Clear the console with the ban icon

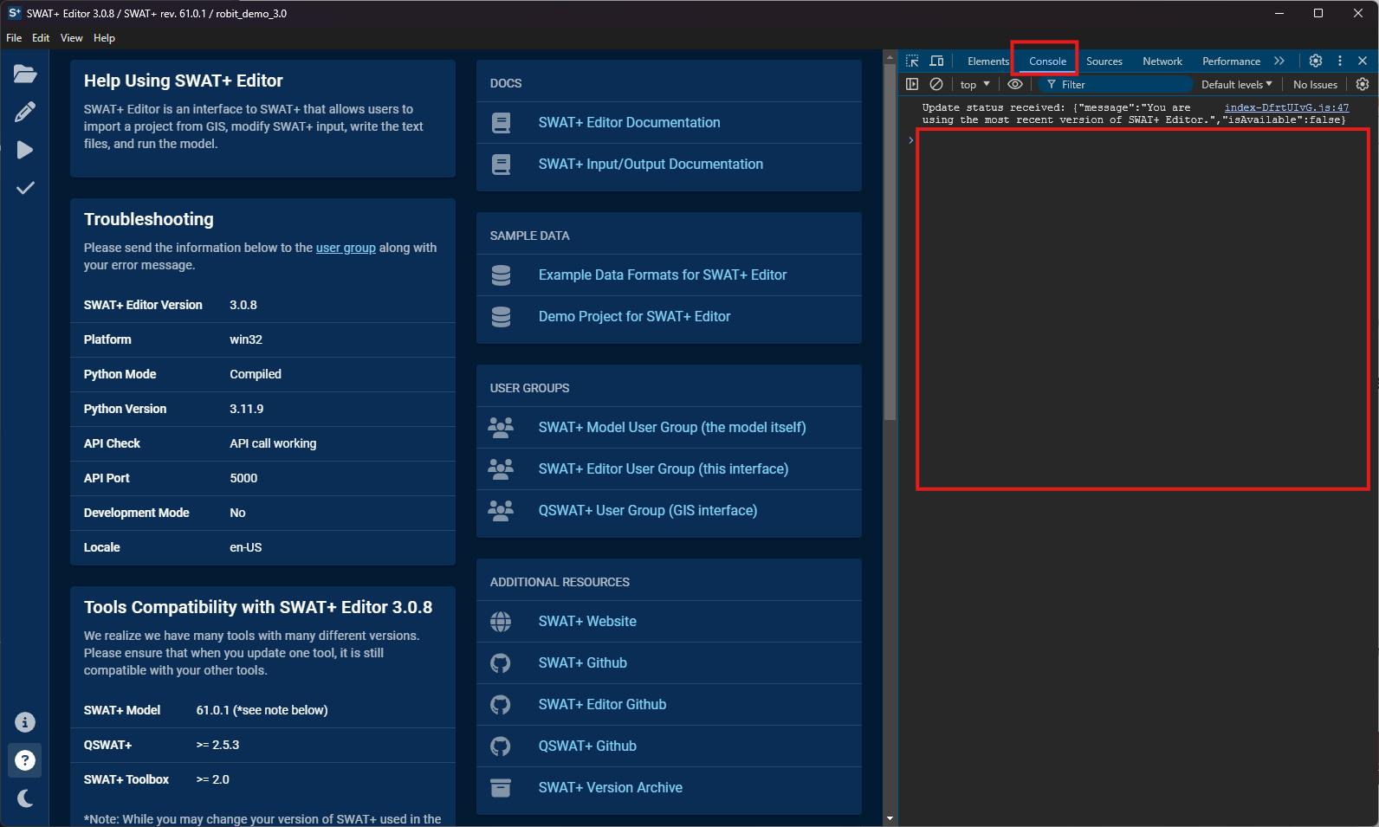pos(936,84)
